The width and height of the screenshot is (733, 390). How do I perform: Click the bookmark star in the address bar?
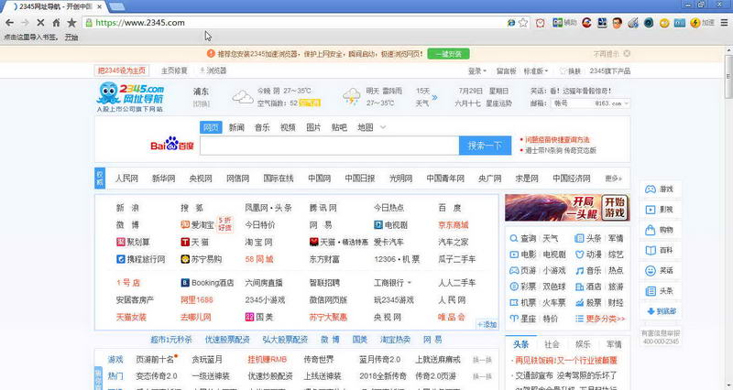click(x=523, y=22)
